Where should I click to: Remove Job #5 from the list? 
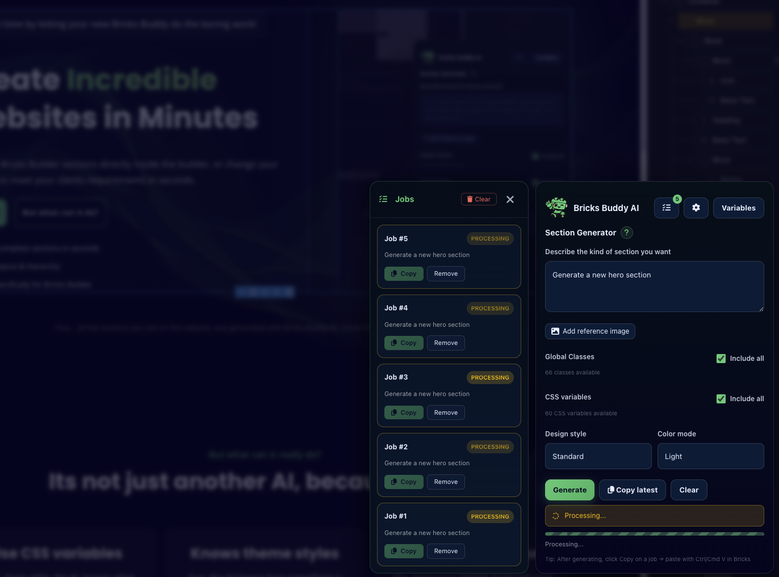446,273
